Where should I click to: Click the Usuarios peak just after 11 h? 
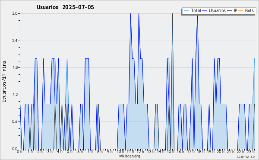click(130, 14)
